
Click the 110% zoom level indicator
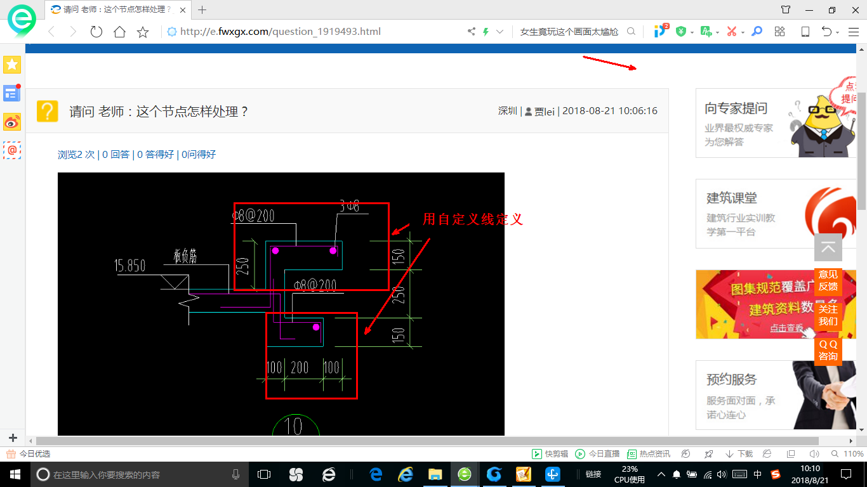[848, 454]
